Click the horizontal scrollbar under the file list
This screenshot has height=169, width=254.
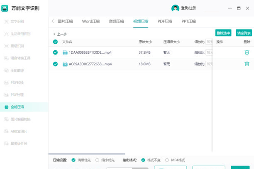coord(87,154)
